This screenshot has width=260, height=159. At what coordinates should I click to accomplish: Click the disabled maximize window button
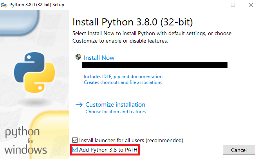pyautogui.click(x=233, y=5)
